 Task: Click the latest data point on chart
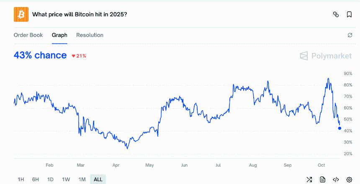tap(339, 128)
